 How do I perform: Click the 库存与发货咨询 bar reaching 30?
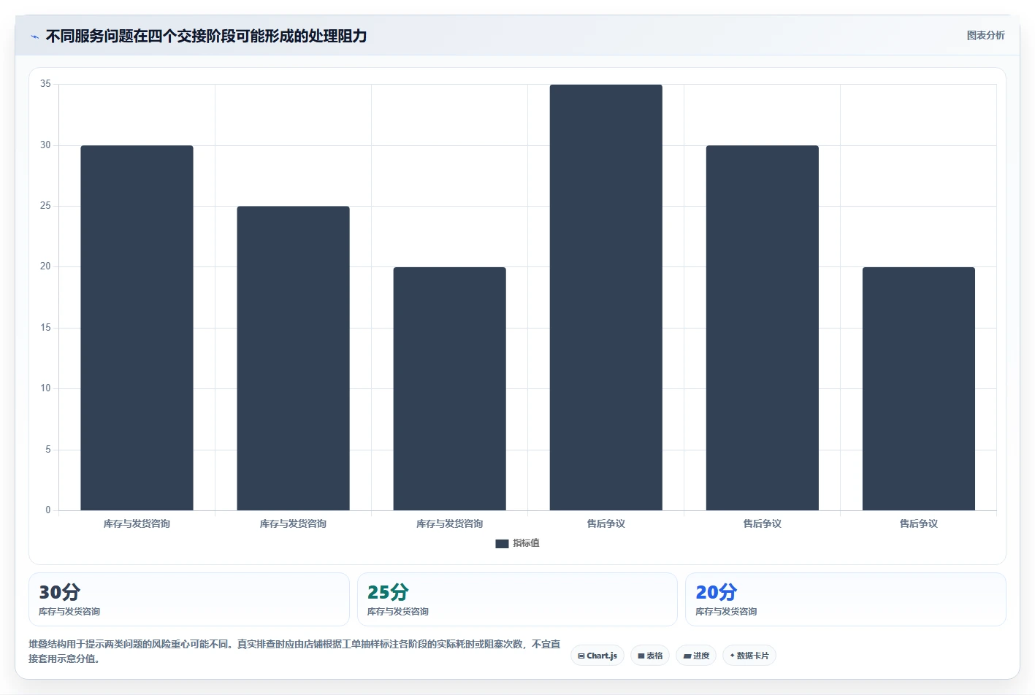tap(137, 328)
